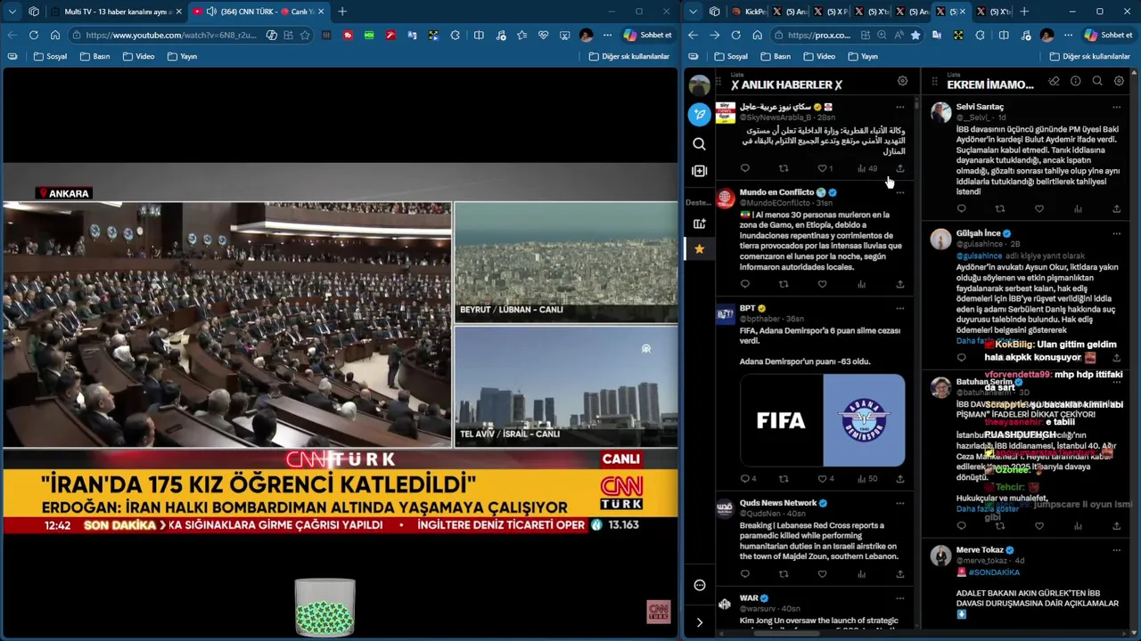
Task: Share the Sky News Arabia post
Action: tap(899, 168)
